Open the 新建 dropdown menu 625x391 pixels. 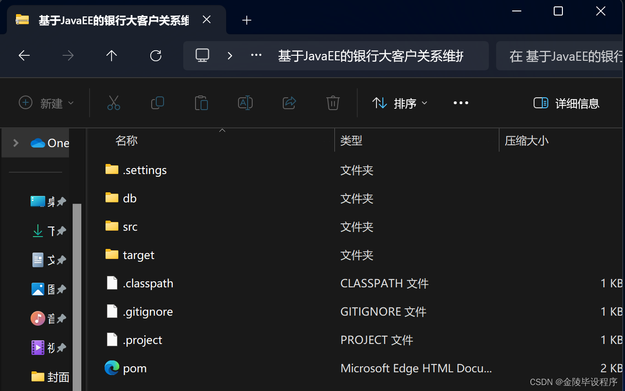(46, 103)
